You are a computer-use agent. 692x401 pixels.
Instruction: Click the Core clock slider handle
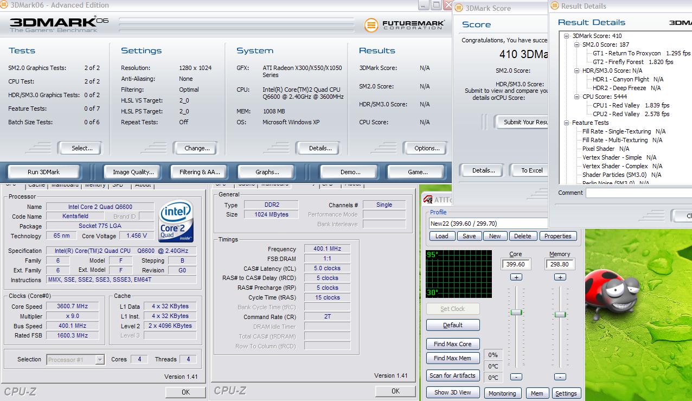click(x=516, y=312)
